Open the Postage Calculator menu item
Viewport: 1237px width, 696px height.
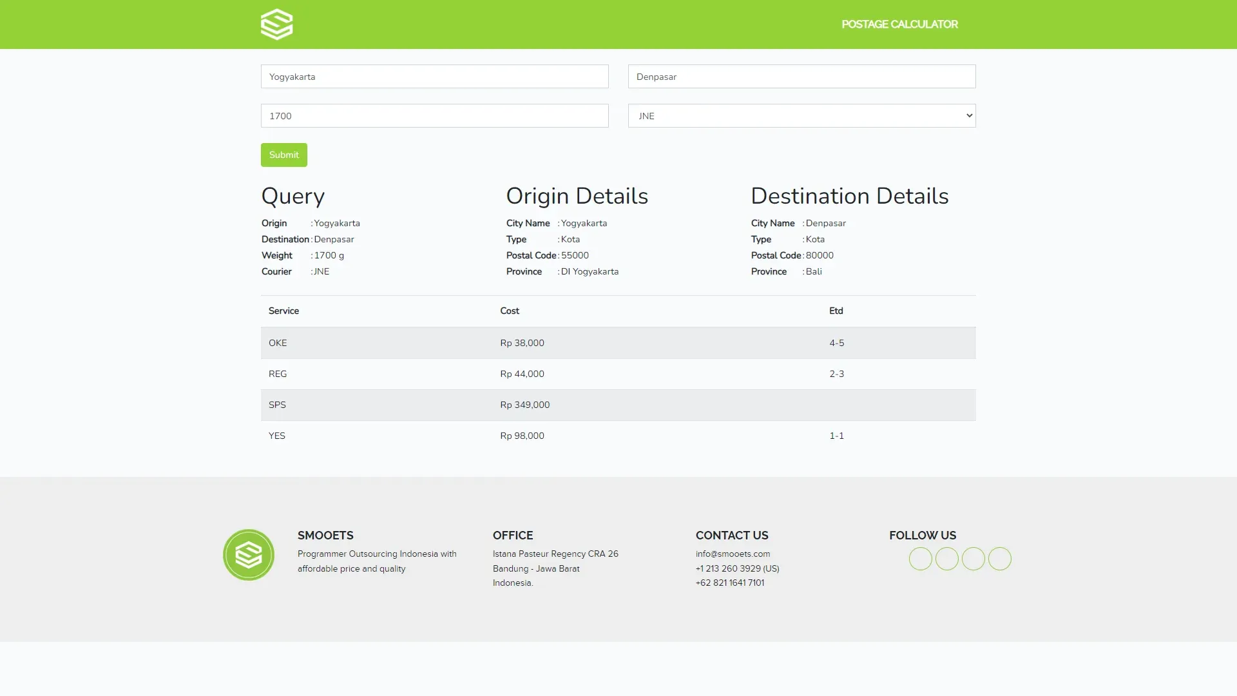[x=899, y=24]
